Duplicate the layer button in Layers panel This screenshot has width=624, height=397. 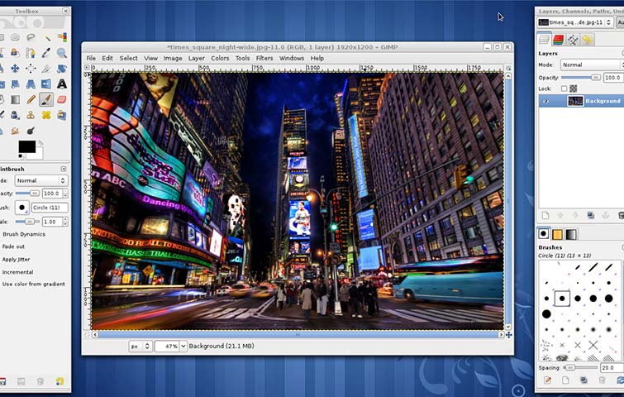591,215
